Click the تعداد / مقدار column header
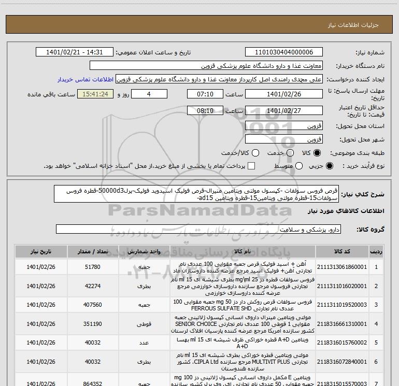The width and height of the screenshot is (399, 386). pos(93,252)
